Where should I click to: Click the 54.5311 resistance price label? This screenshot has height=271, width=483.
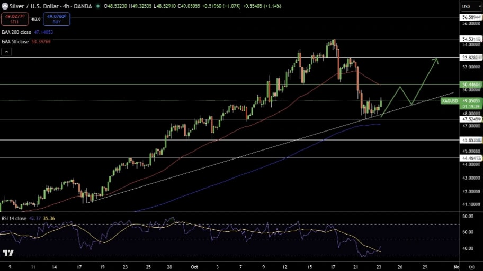click(x=471, y=39)
